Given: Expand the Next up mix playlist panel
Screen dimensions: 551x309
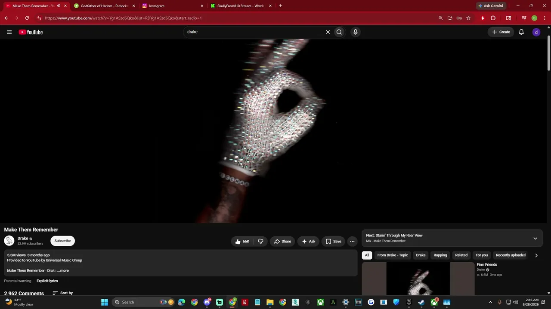Looking at the screenshot, I should pos(536,238).
